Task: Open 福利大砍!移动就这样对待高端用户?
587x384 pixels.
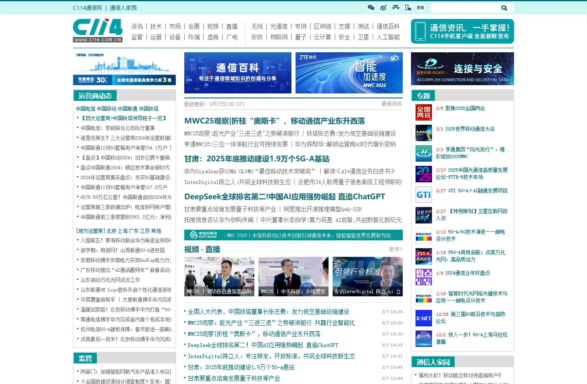Action: pos(460,375)
